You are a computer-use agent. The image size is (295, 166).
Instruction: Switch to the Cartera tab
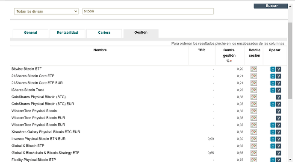coord(104,33)
